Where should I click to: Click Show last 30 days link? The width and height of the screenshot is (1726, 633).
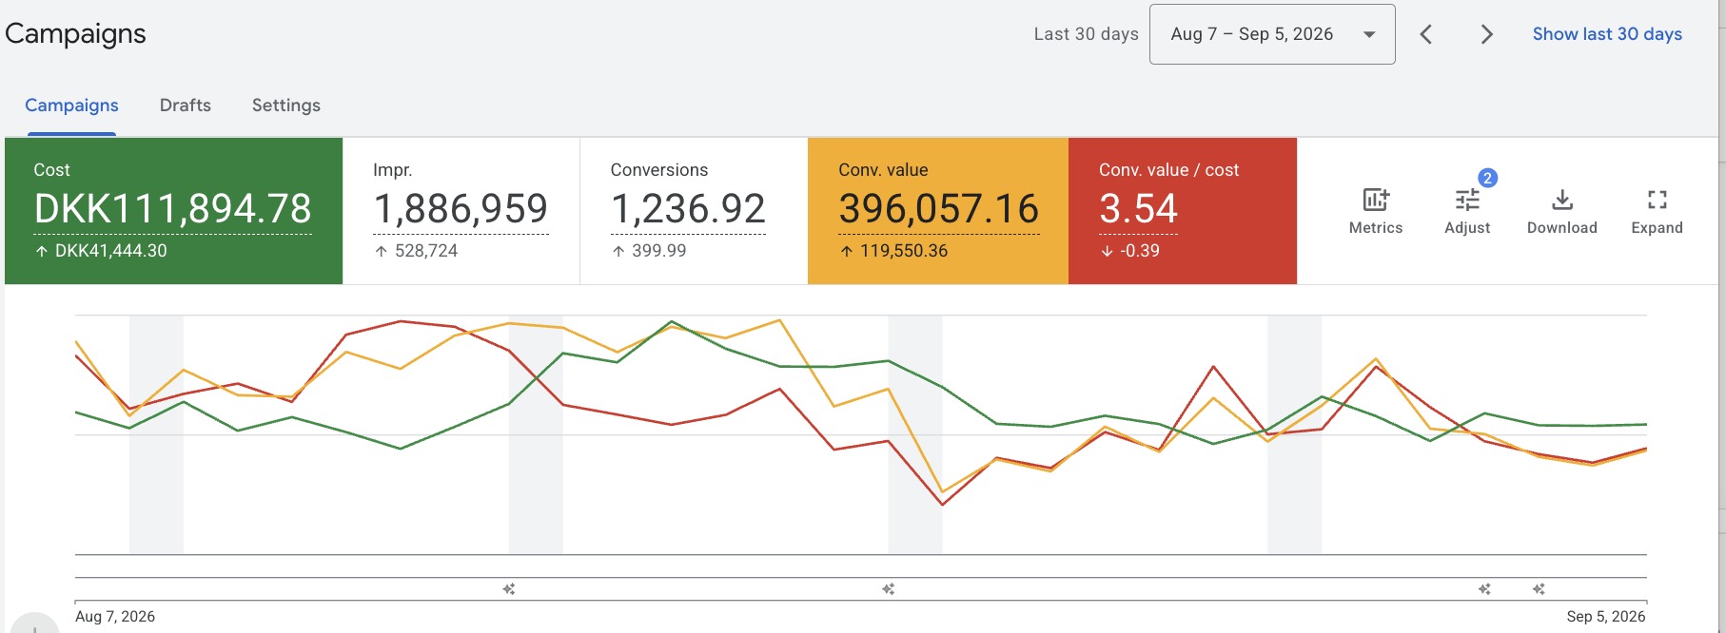pyautogui.click(x=1607, y=34)
